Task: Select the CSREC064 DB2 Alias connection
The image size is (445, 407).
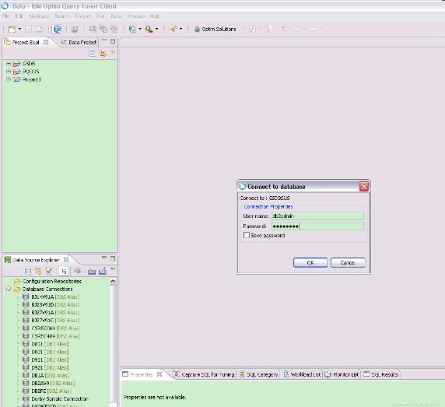Action: (56, 328)
